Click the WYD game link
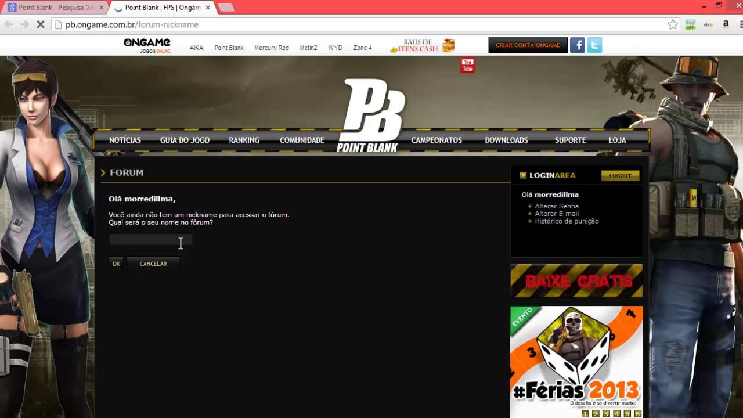 [335, 48]
